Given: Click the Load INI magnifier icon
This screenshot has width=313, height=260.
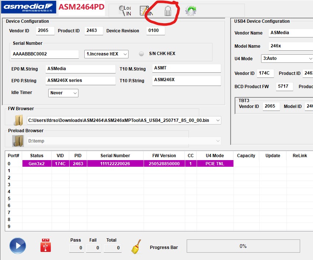Looking at the screenshot, I should coord(124,11).
